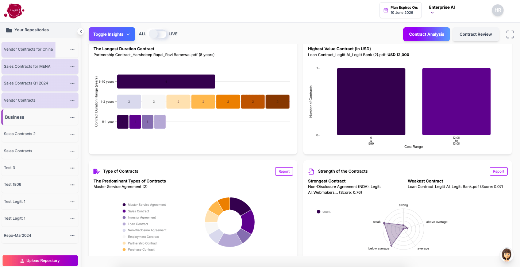520x267 pixels.
Task: Enter fullscreen view using the expand icon
Action: click(510, 35)
